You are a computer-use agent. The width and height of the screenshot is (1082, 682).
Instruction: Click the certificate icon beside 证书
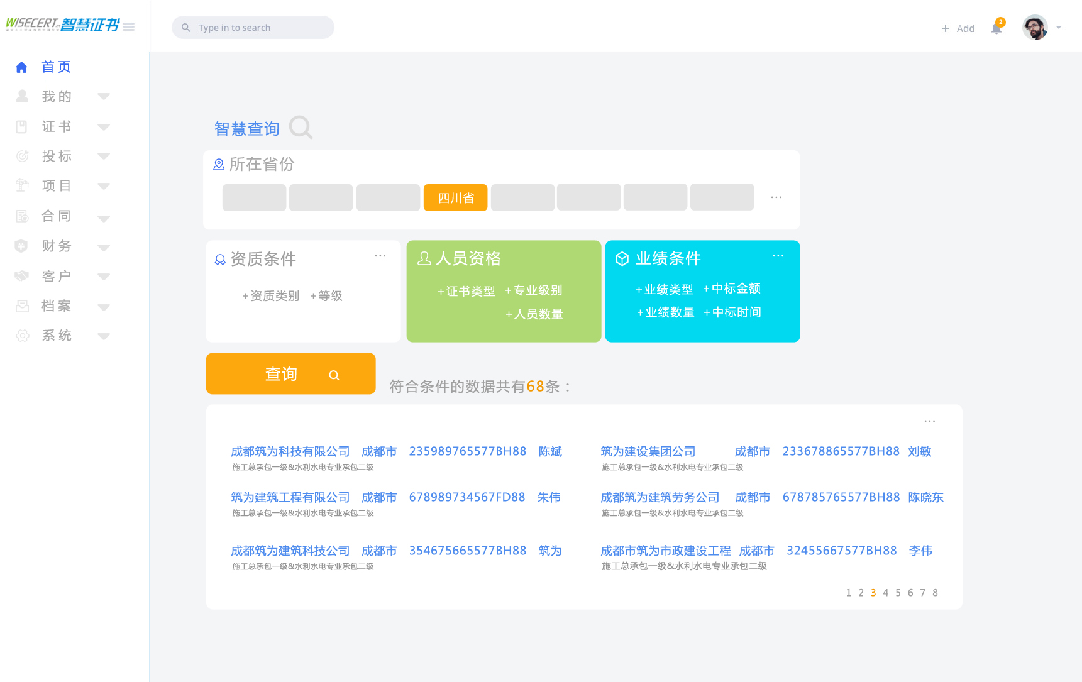pos(21,126)
